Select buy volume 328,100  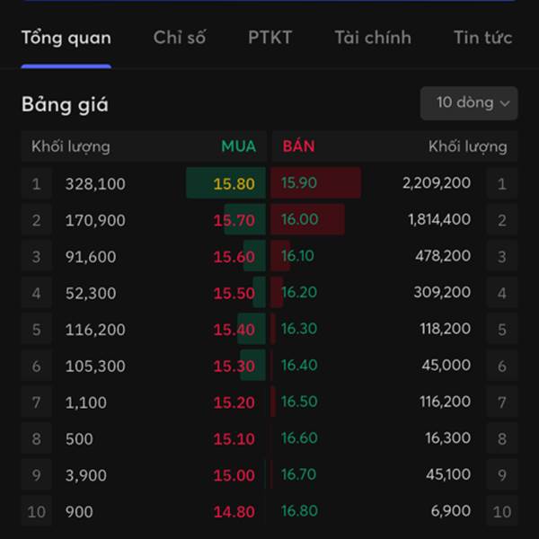95,184
